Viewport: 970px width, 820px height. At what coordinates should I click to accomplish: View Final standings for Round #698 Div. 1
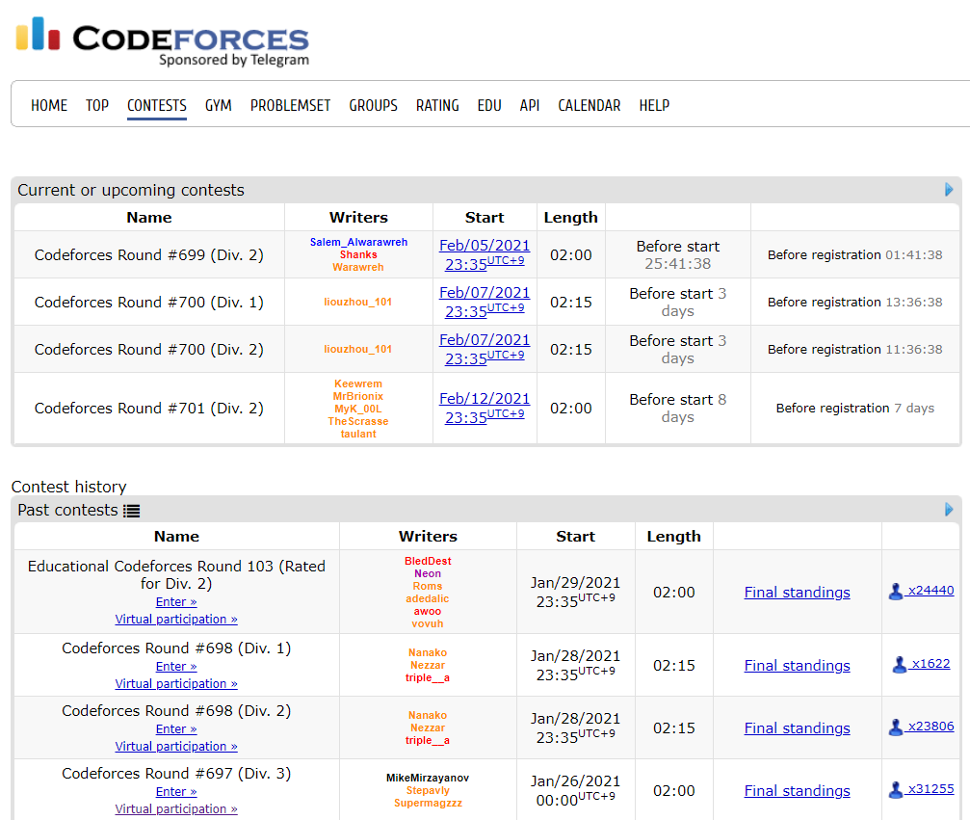(797, 665)
